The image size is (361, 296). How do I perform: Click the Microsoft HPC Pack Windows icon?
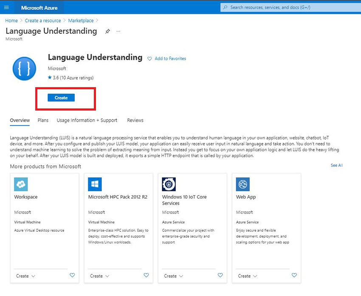click(95, 184)
